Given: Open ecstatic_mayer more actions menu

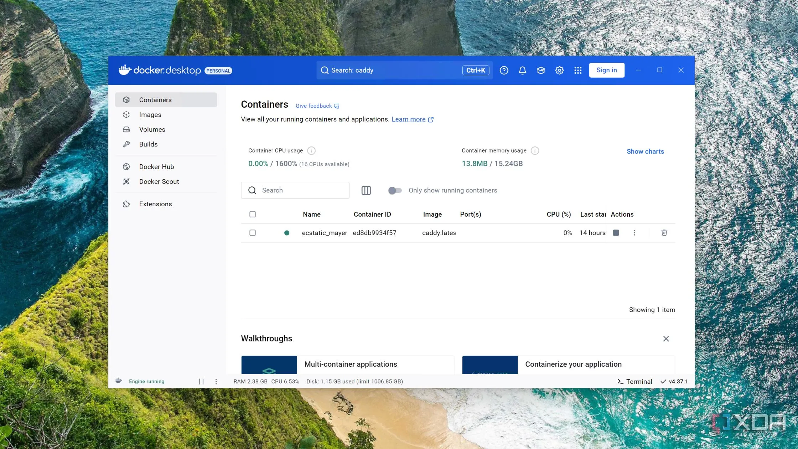Looking at the screenshot, I should coord(634,233).
